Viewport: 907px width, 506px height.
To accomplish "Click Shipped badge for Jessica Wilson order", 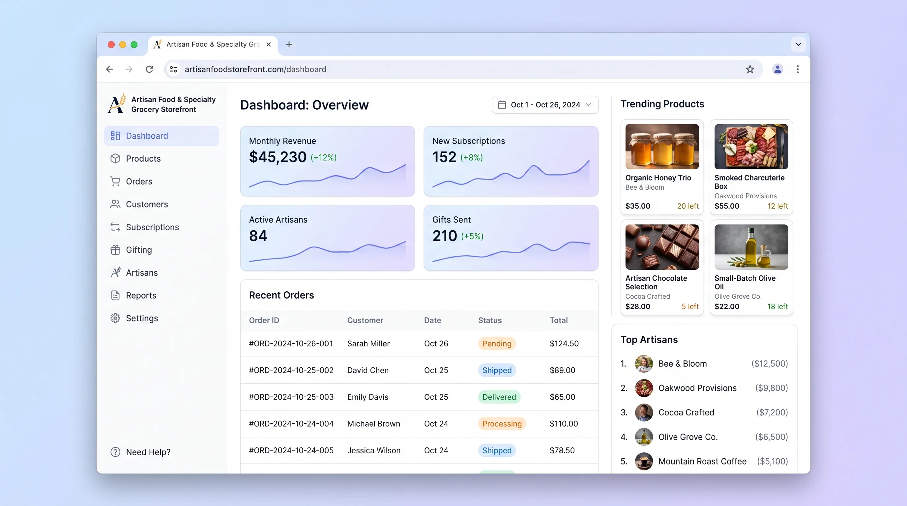I will 497,450.
